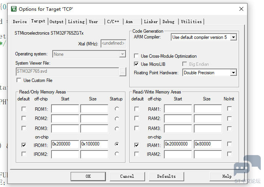Viewport: 264px width, 187px height.
Task: Select the ROM1 Startup radio button
Action: (117, 109)
